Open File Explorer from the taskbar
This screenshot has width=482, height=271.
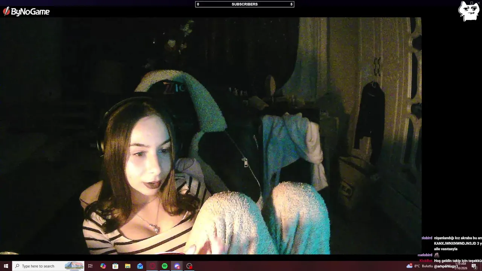pos(128,266)
